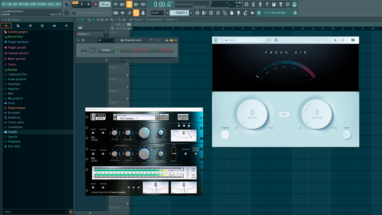The image size is (382, 215).
Task: Toggle the Fresh Air POWER button
Action: click(x=225, y=135)
